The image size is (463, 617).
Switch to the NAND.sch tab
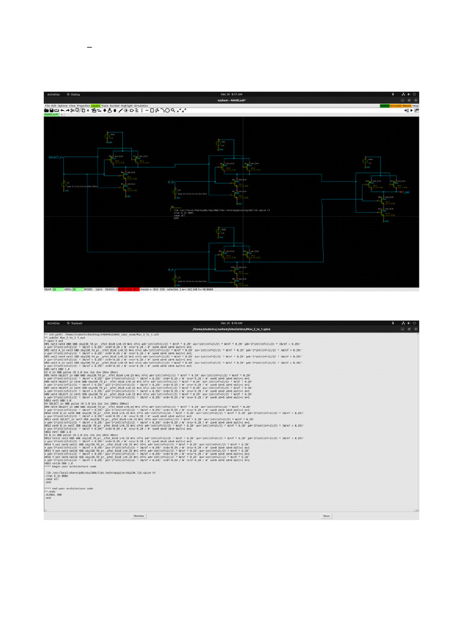(51, 114)
